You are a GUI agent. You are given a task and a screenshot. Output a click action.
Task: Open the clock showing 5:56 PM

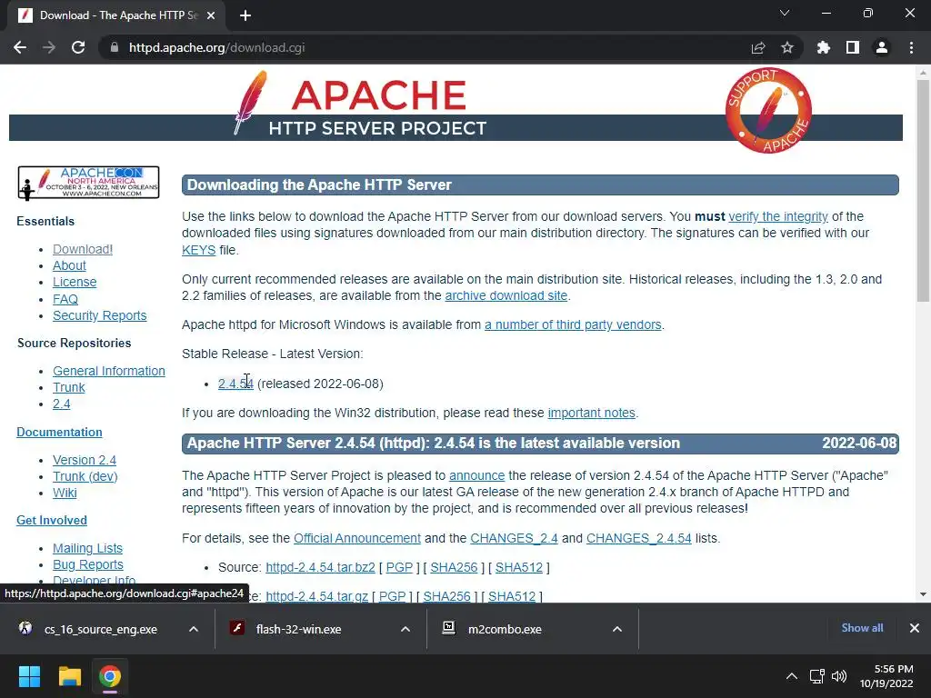(x=886, y=676)
